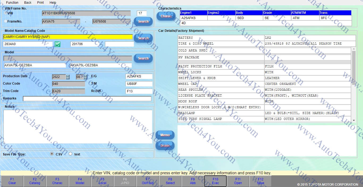Click the blue Charac button in Characteristics
This screenshot has width=363, height=187.
click(x=166, y=16)
